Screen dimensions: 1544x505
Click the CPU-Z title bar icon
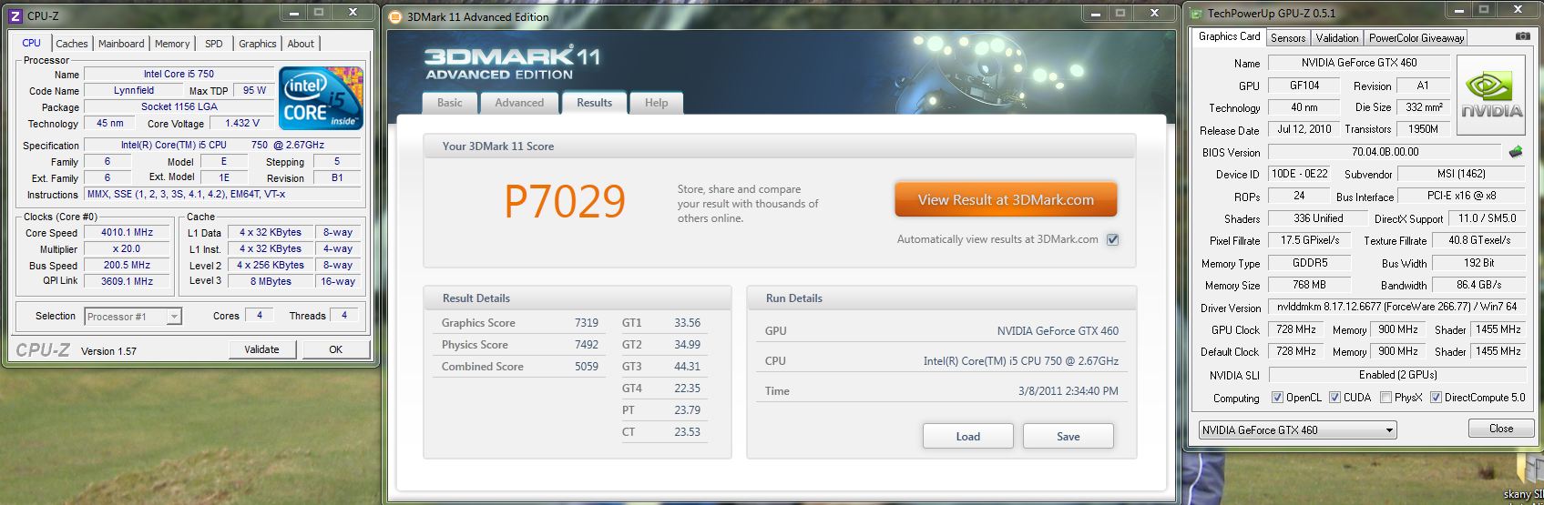(x=15, y=15)
